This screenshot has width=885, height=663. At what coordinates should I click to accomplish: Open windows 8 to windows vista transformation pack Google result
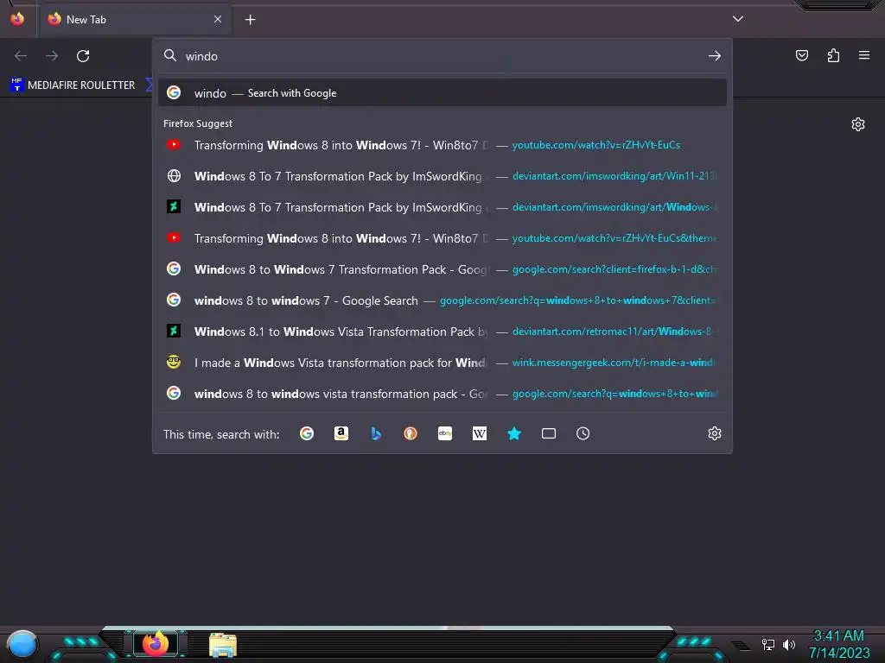(442, 394)
